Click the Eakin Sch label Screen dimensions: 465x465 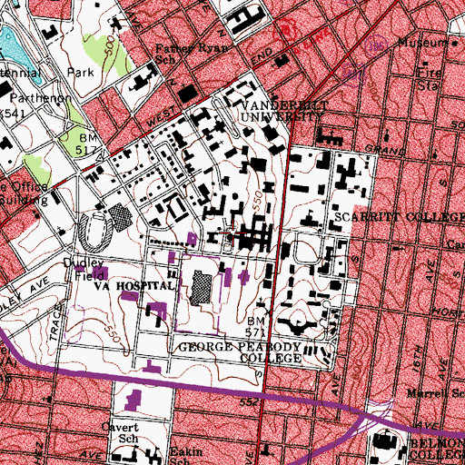[x=185, y=456]
